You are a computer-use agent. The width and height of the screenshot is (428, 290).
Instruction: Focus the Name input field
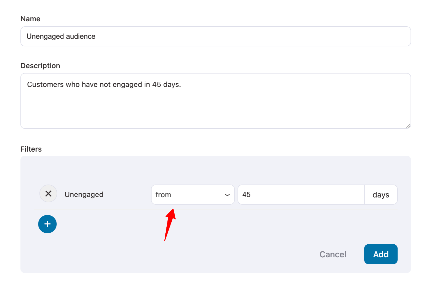(216, 37)
